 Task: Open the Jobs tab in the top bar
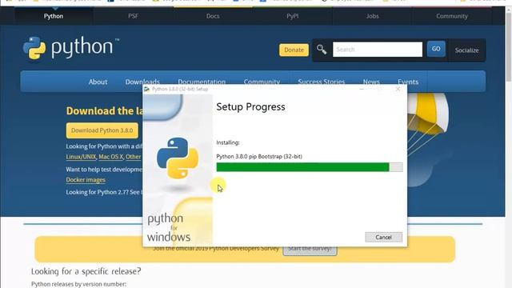(372, 16)
